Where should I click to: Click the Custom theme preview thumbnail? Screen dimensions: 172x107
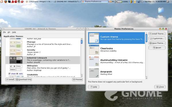coord(94,38)
